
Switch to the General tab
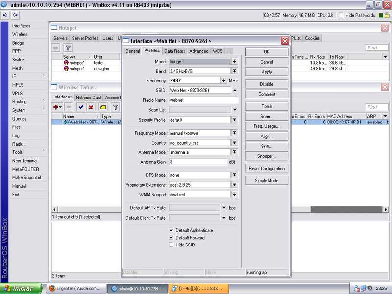point(133,51)
